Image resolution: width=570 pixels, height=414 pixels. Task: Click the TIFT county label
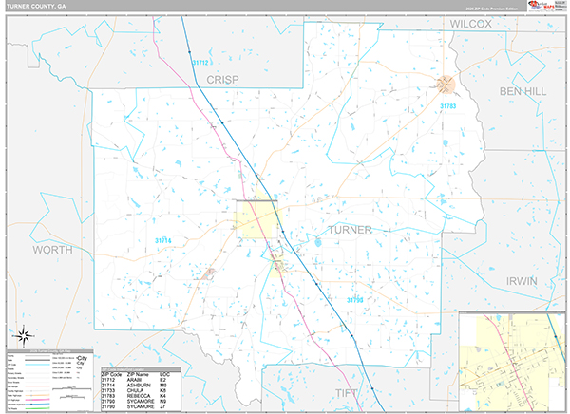pos(346,393)
